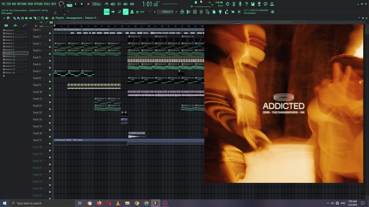Open the ADD menu
Viewport: 369px width, 207px height.
tap(14, 4)
